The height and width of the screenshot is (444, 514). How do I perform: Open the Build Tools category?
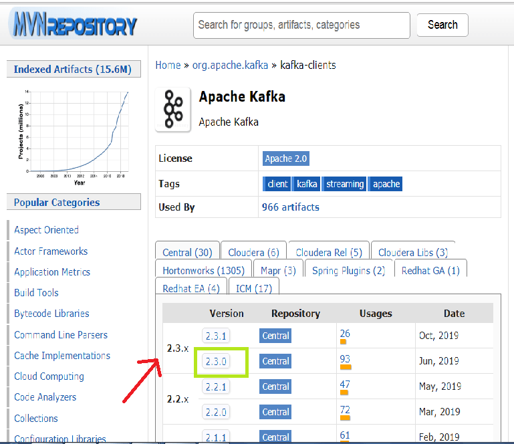click(36, 292)
